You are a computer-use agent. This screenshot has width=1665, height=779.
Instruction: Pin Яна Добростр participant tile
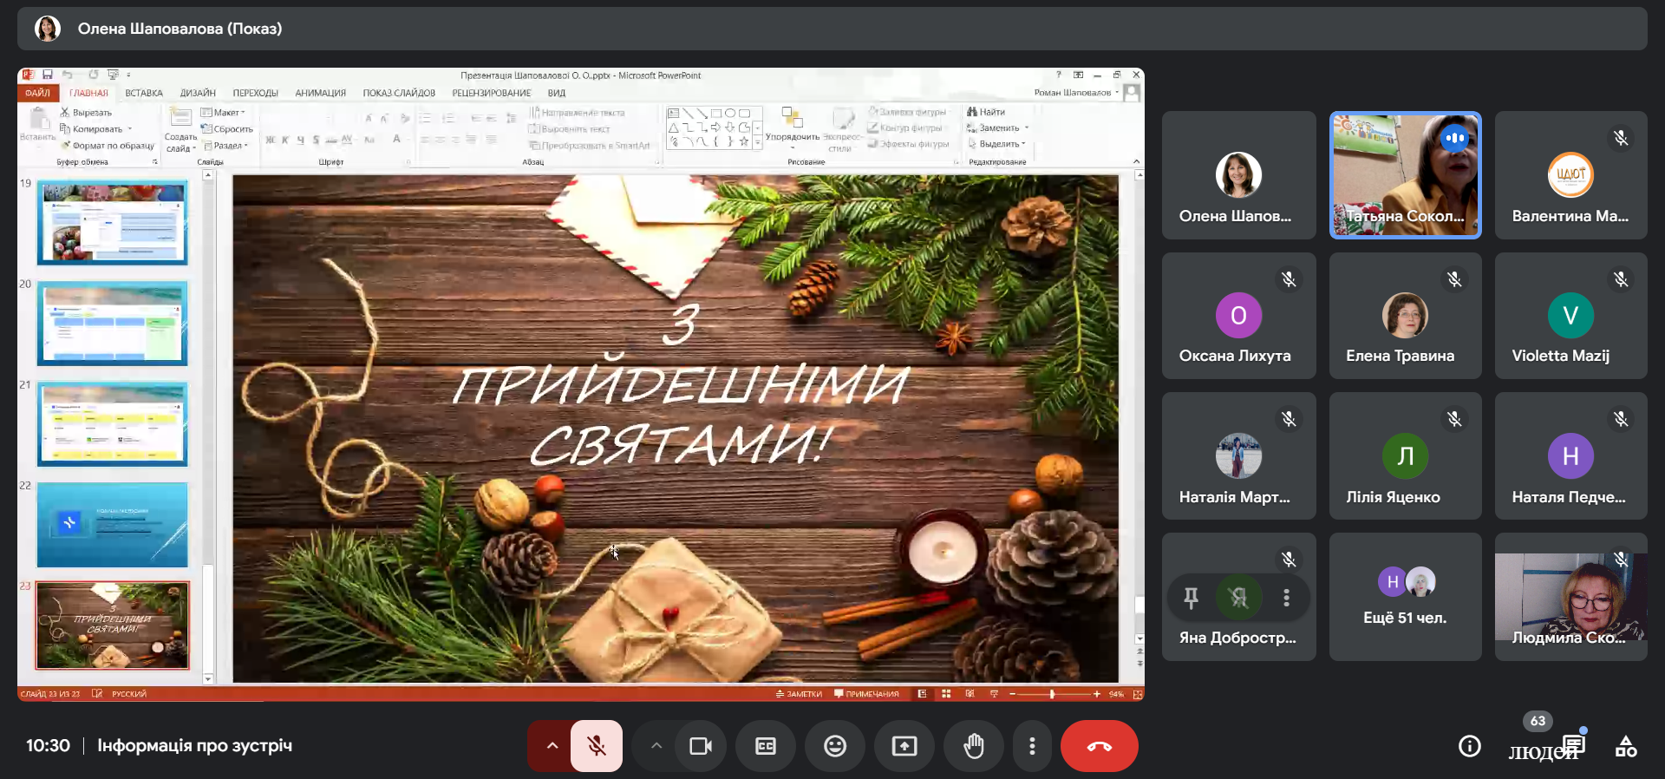coord(1192,597)
